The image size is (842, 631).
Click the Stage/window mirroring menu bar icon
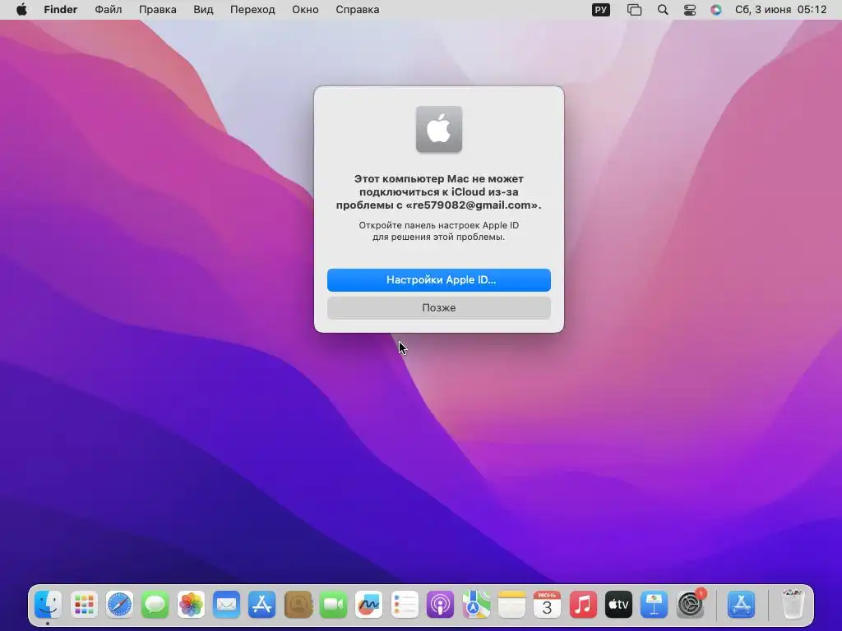click(634, 10)
